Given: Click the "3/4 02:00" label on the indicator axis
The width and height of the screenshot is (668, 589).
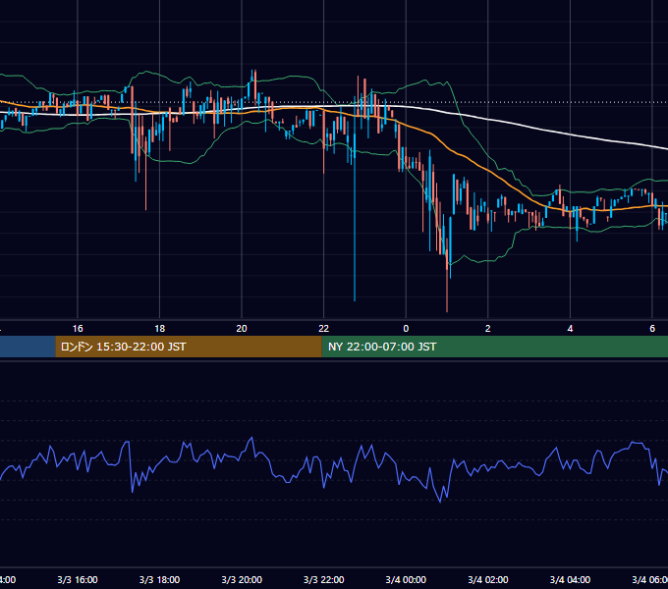Looking at the screenshot, I should 488,579.
